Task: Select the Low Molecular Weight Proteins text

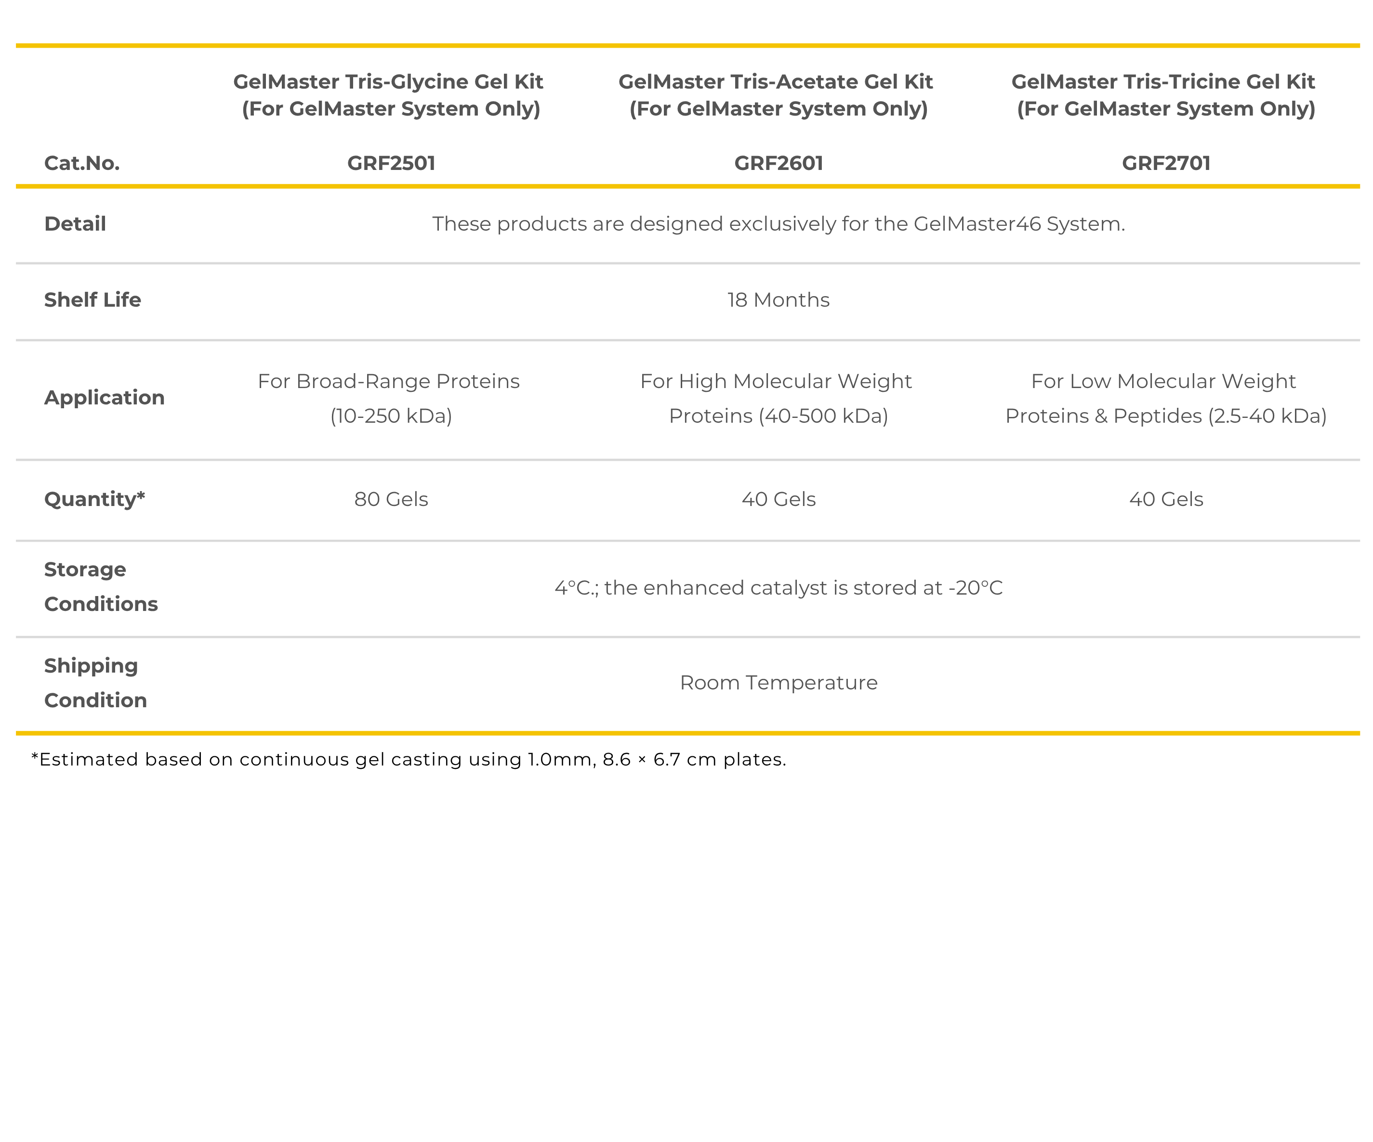Action: (x=1166, y=398)
